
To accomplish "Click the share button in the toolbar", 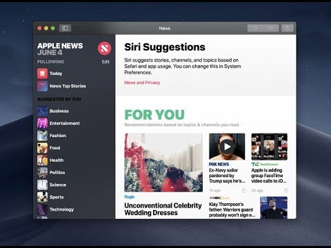I will click(288, 28).
